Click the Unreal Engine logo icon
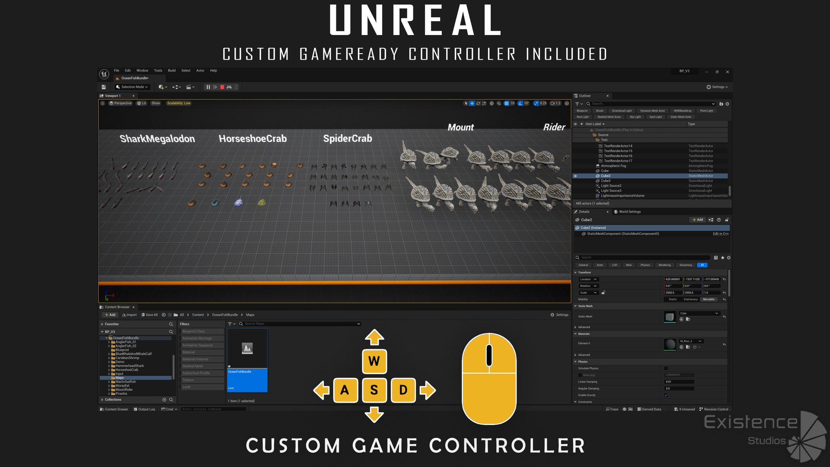This screenshot has width=830, height=467. 104,74
